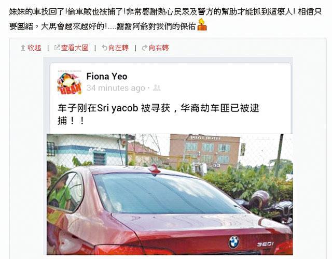Image resolution: width=332 pixels, height=259 pixels.
Task: Open Fiona Yeo's profile avatar
Action: [70, 82]
